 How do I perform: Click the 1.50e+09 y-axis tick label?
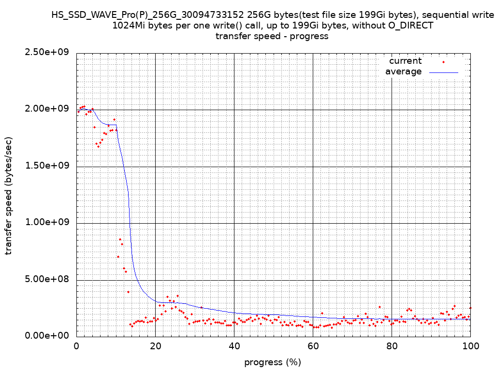pyautogui.click(x=48, y=166)
